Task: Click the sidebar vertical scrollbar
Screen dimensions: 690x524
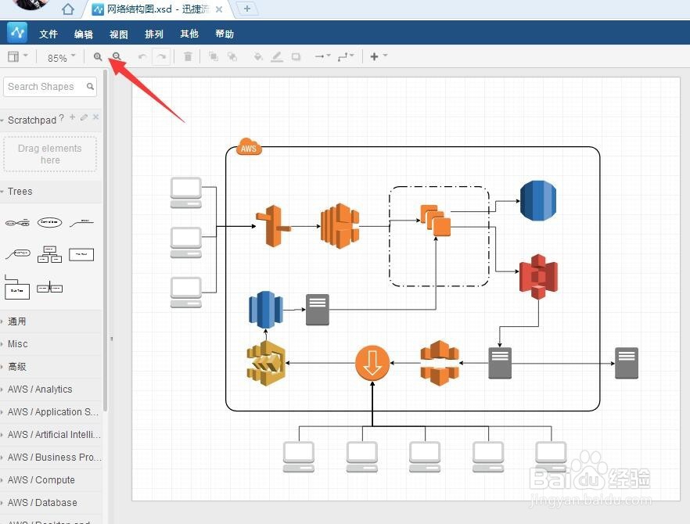Action: pos(105,240)
